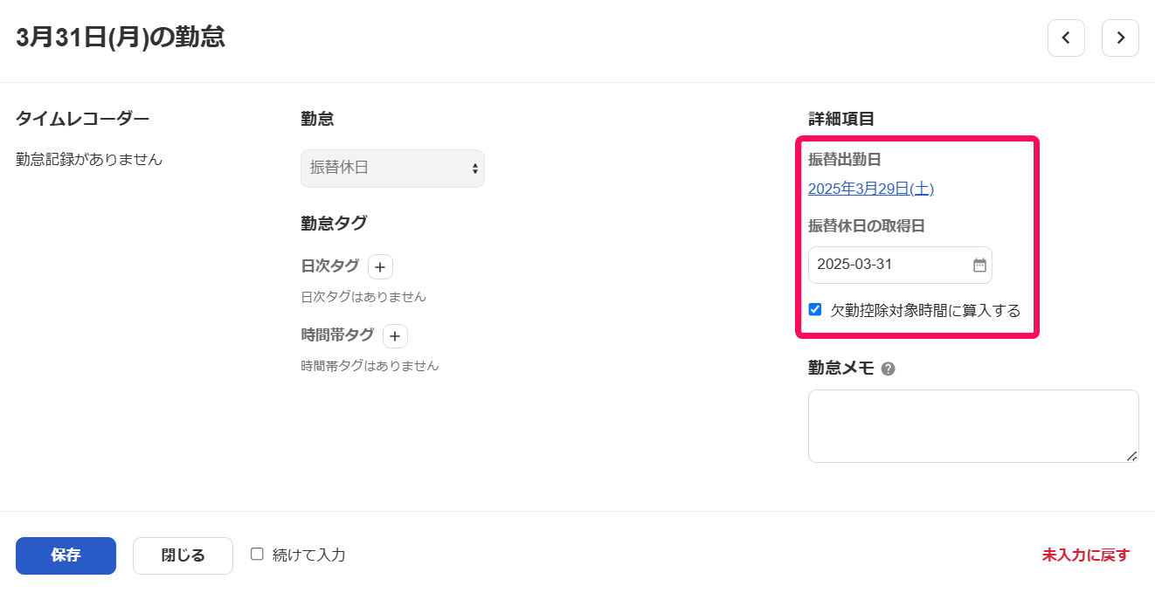Enable 続けて入力 checkbox
1155x593 pixels.
(257, 554)
